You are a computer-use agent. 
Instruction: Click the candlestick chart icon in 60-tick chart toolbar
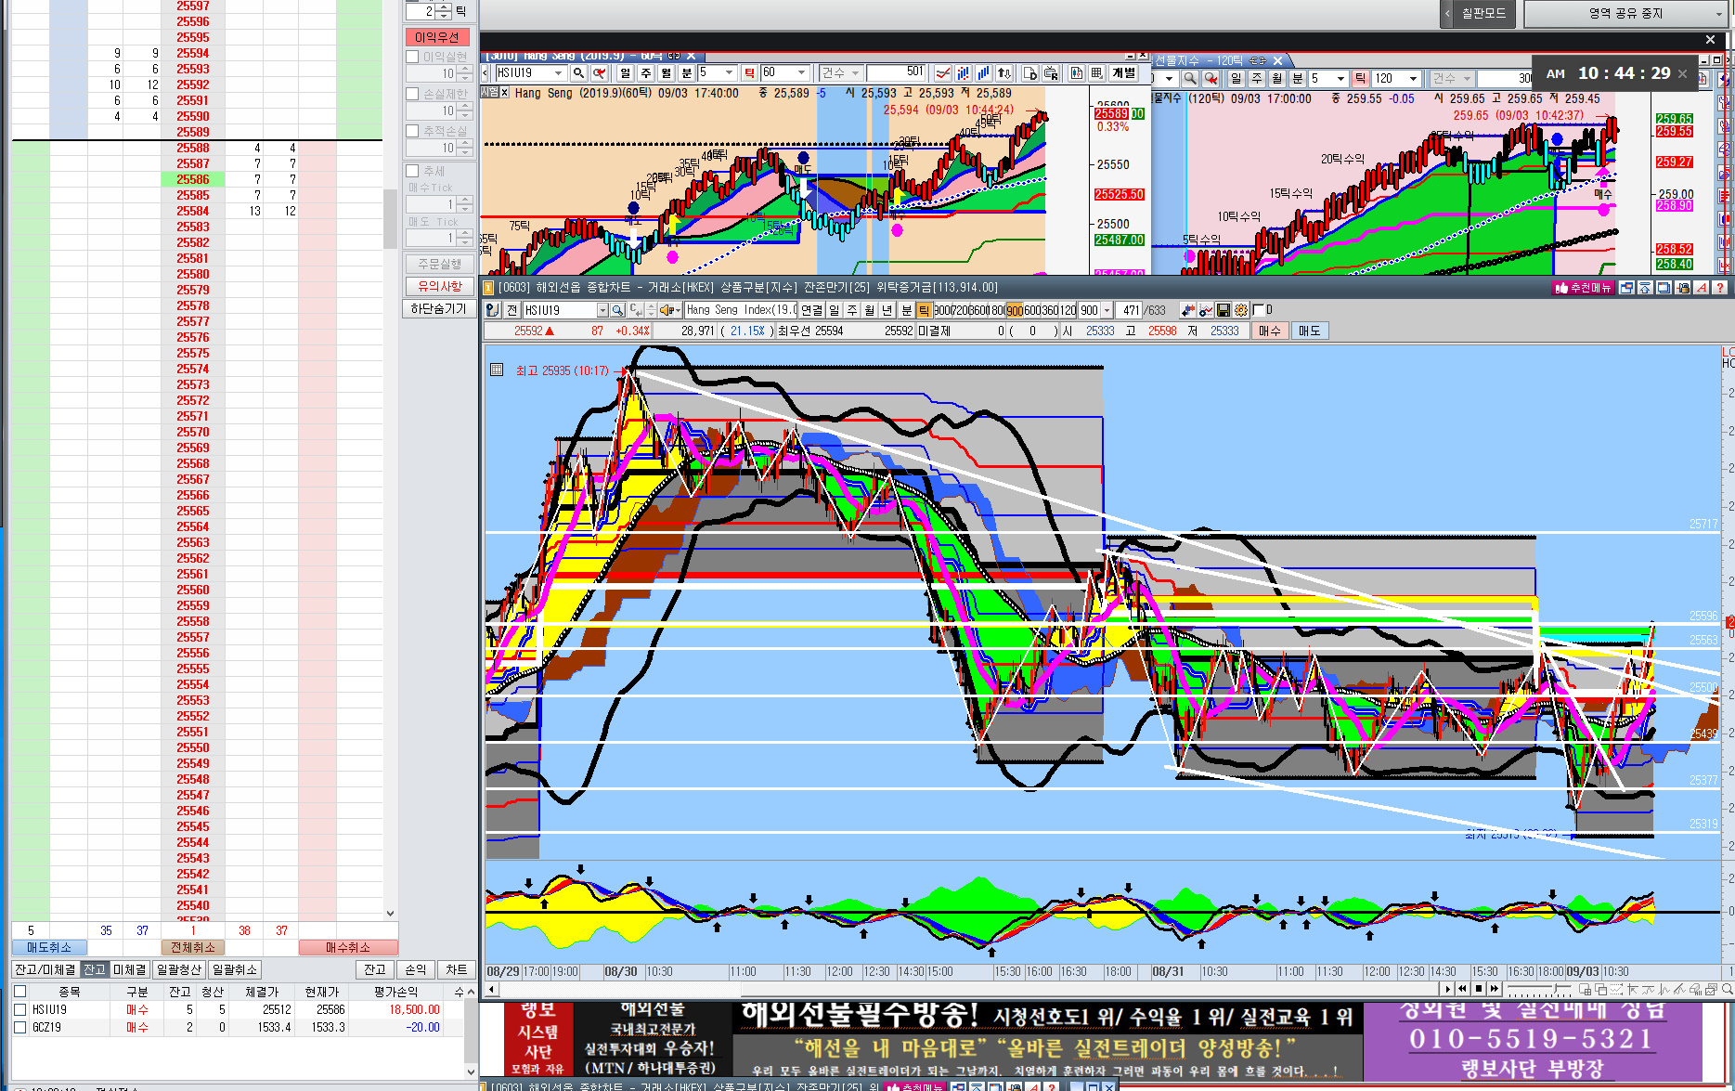[1077, 72]
